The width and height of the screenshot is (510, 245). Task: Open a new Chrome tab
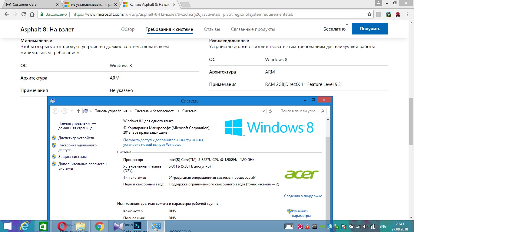(x=185, y=5)
